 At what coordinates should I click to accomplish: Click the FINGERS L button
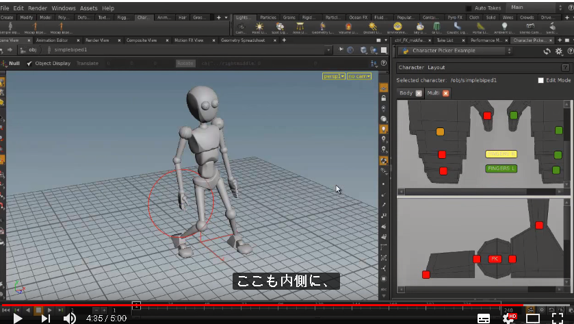(501, 169)
